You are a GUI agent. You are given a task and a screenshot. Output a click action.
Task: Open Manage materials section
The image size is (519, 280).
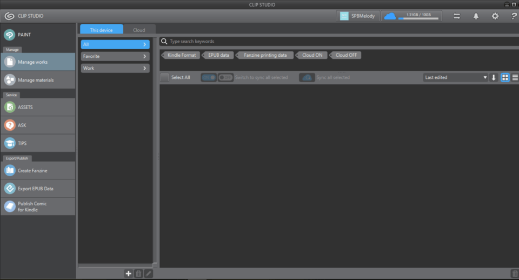[x=38, y=80]
